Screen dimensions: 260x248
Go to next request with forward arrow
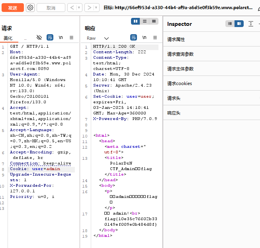[x=89, y=8]
